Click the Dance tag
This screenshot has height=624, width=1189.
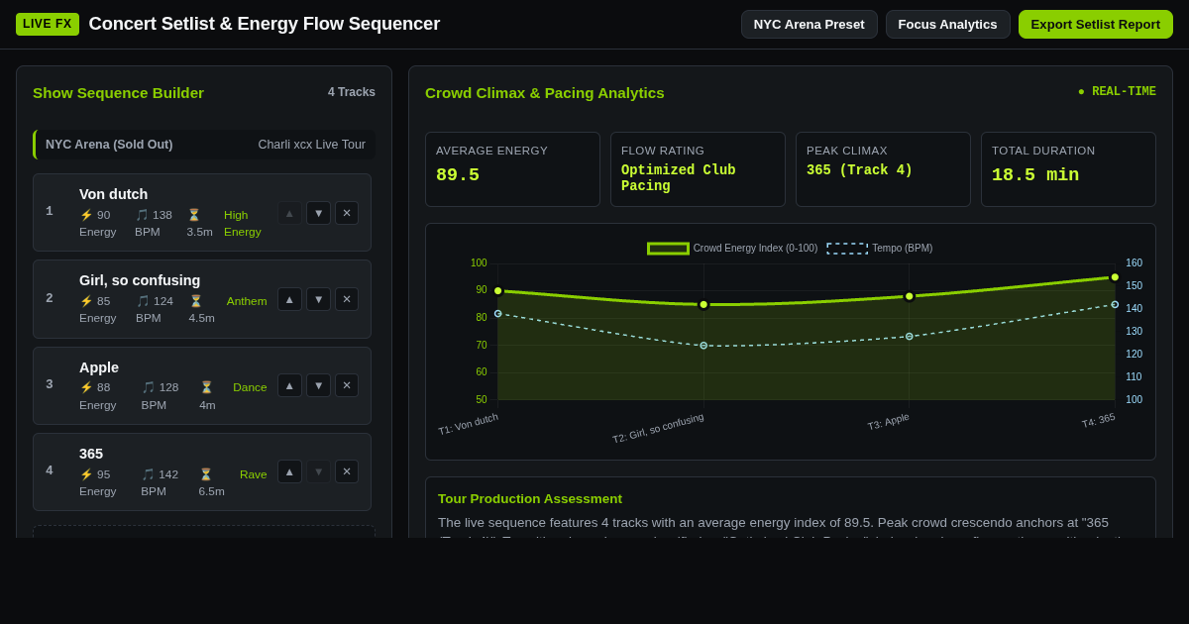(x=250, y=387)
